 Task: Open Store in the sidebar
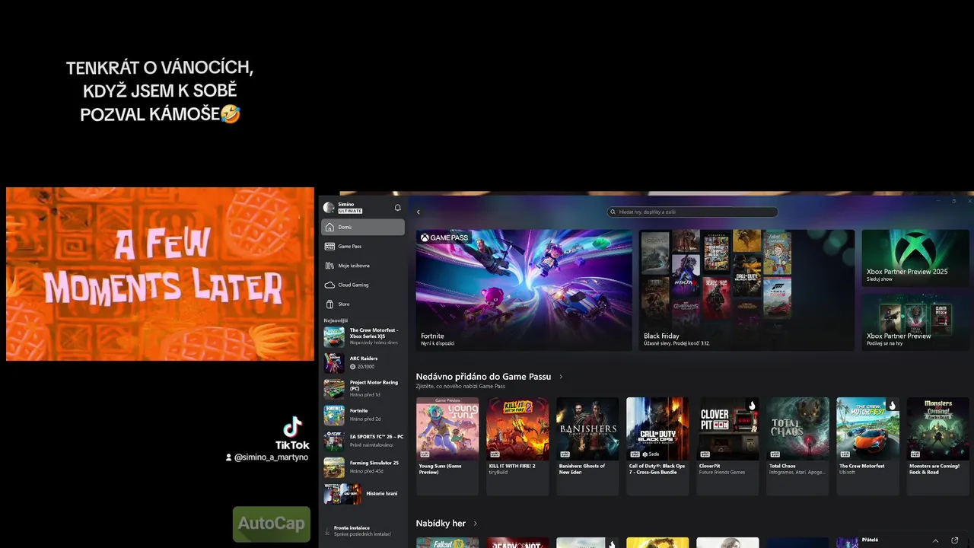click(x=363, y=304)
